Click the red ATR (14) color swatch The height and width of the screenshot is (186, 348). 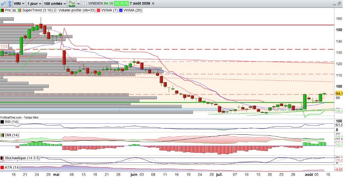(2, 168)
